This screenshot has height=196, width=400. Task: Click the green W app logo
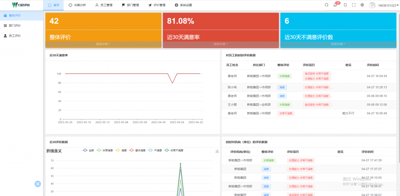point(15,5)
